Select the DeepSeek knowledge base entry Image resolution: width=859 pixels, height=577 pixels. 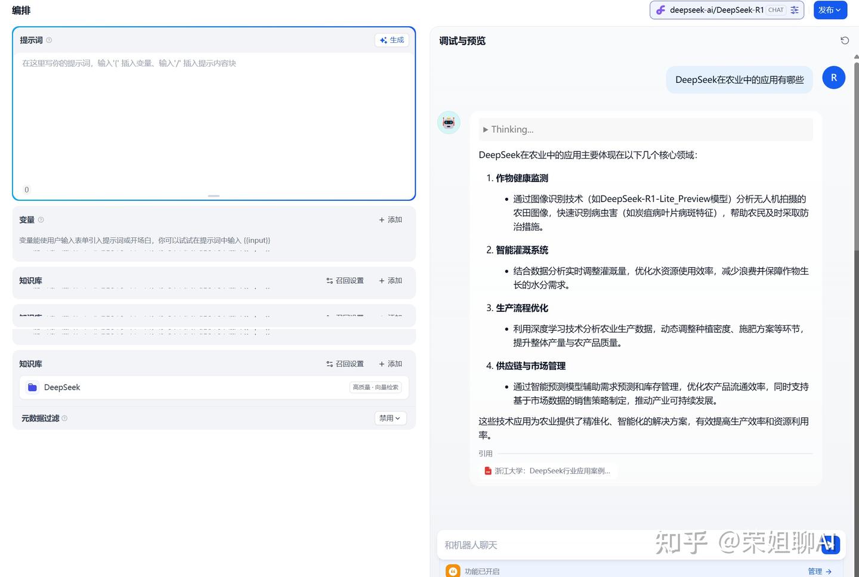coord(214,387)
